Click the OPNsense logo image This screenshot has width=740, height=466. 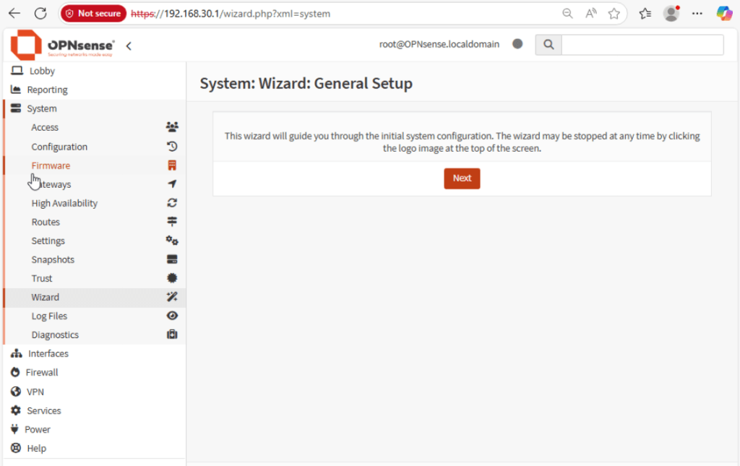coord(62,45)
